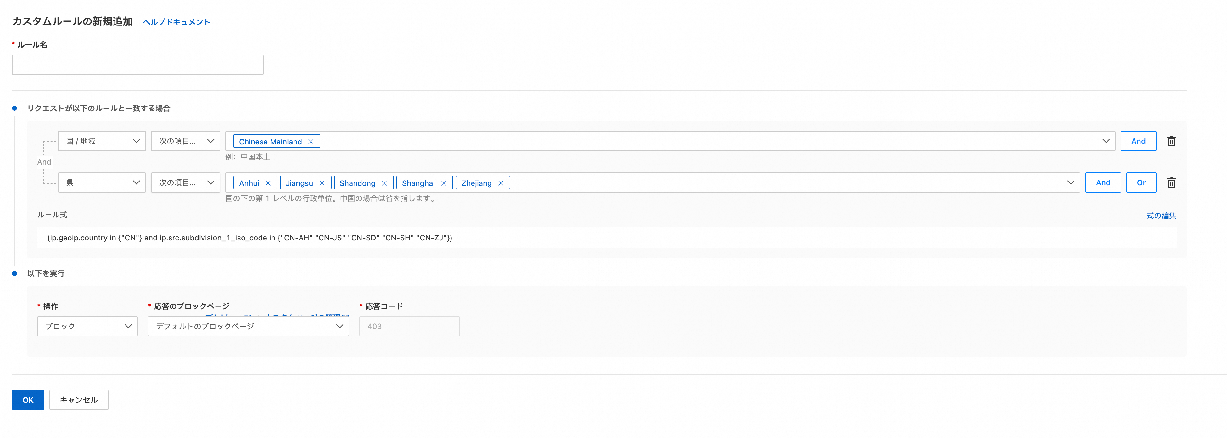1227x438 pixels.
Task: Expand the country values selection list
Action: pos(1106,141)
